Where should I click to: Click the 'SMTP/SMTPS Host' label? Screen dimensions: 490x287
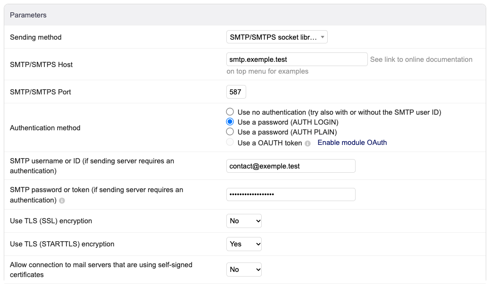(41, 64)
